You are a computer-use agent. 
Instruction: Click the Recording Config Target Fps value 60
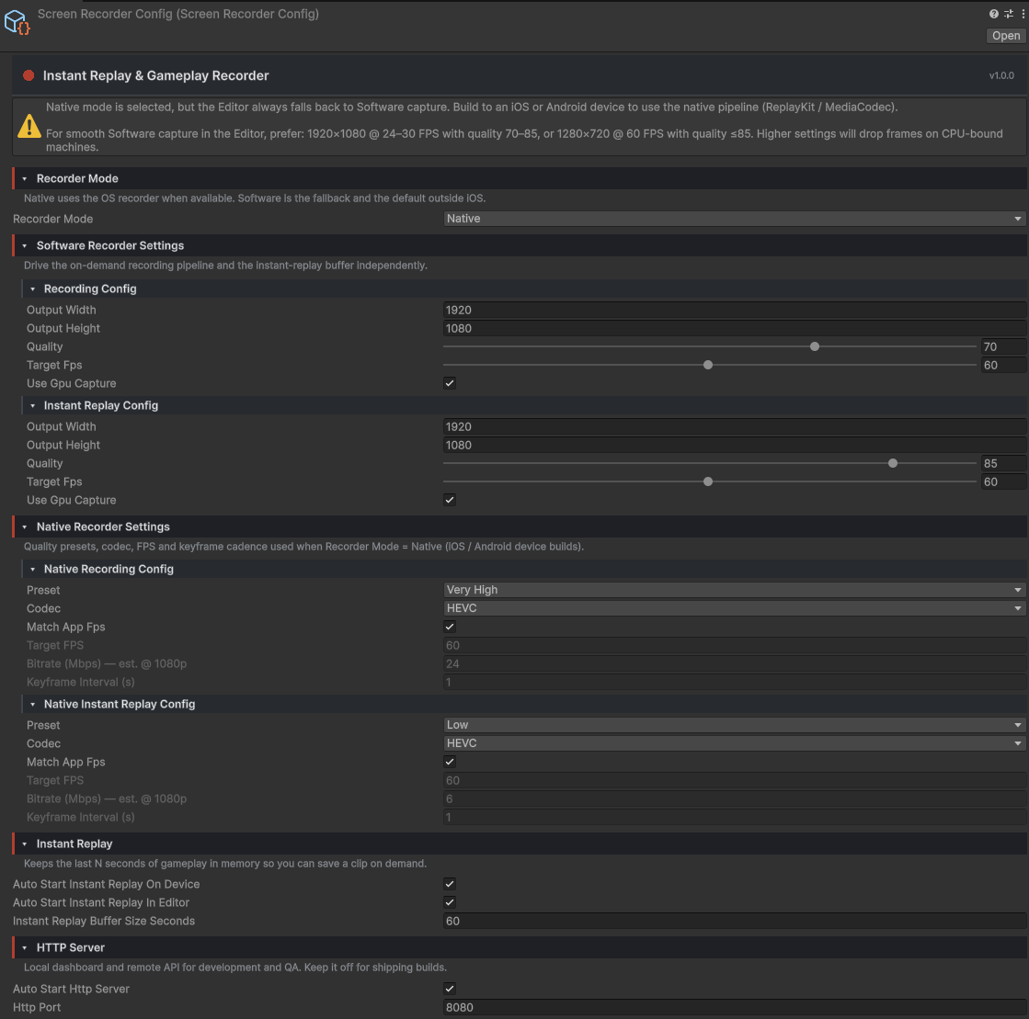(1003, 365)
